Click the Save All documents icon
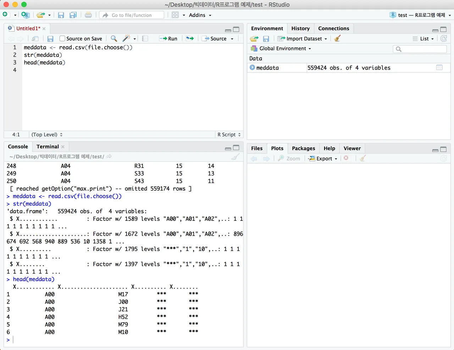 coord(73,15)
